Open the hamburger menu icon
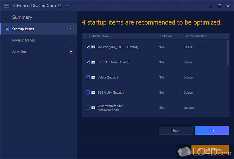 pos(7,6)
